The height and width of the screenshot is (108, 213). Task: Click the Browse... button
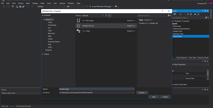(x=142, y=93)
